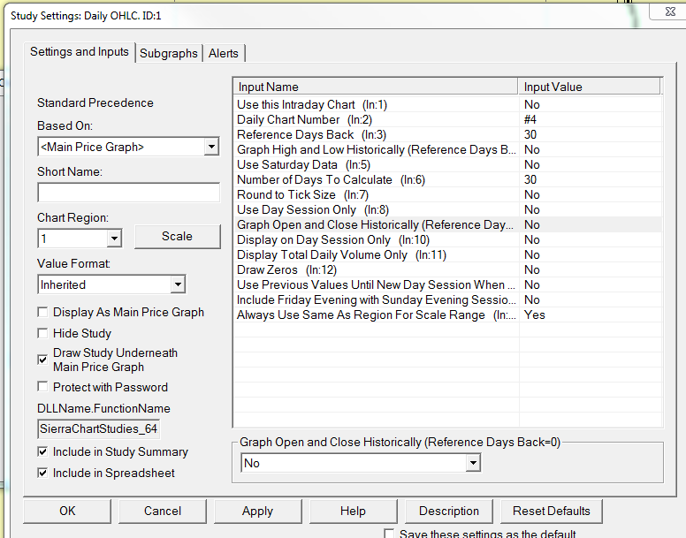The width and height of the screenshot is (686, 538).
Task: Expand the Chart Region dropdown
Action: (114, 239)
